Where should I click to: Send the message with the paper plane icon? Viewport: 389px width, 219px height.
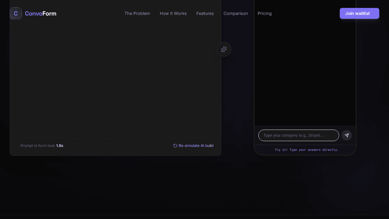pos(347,135)
